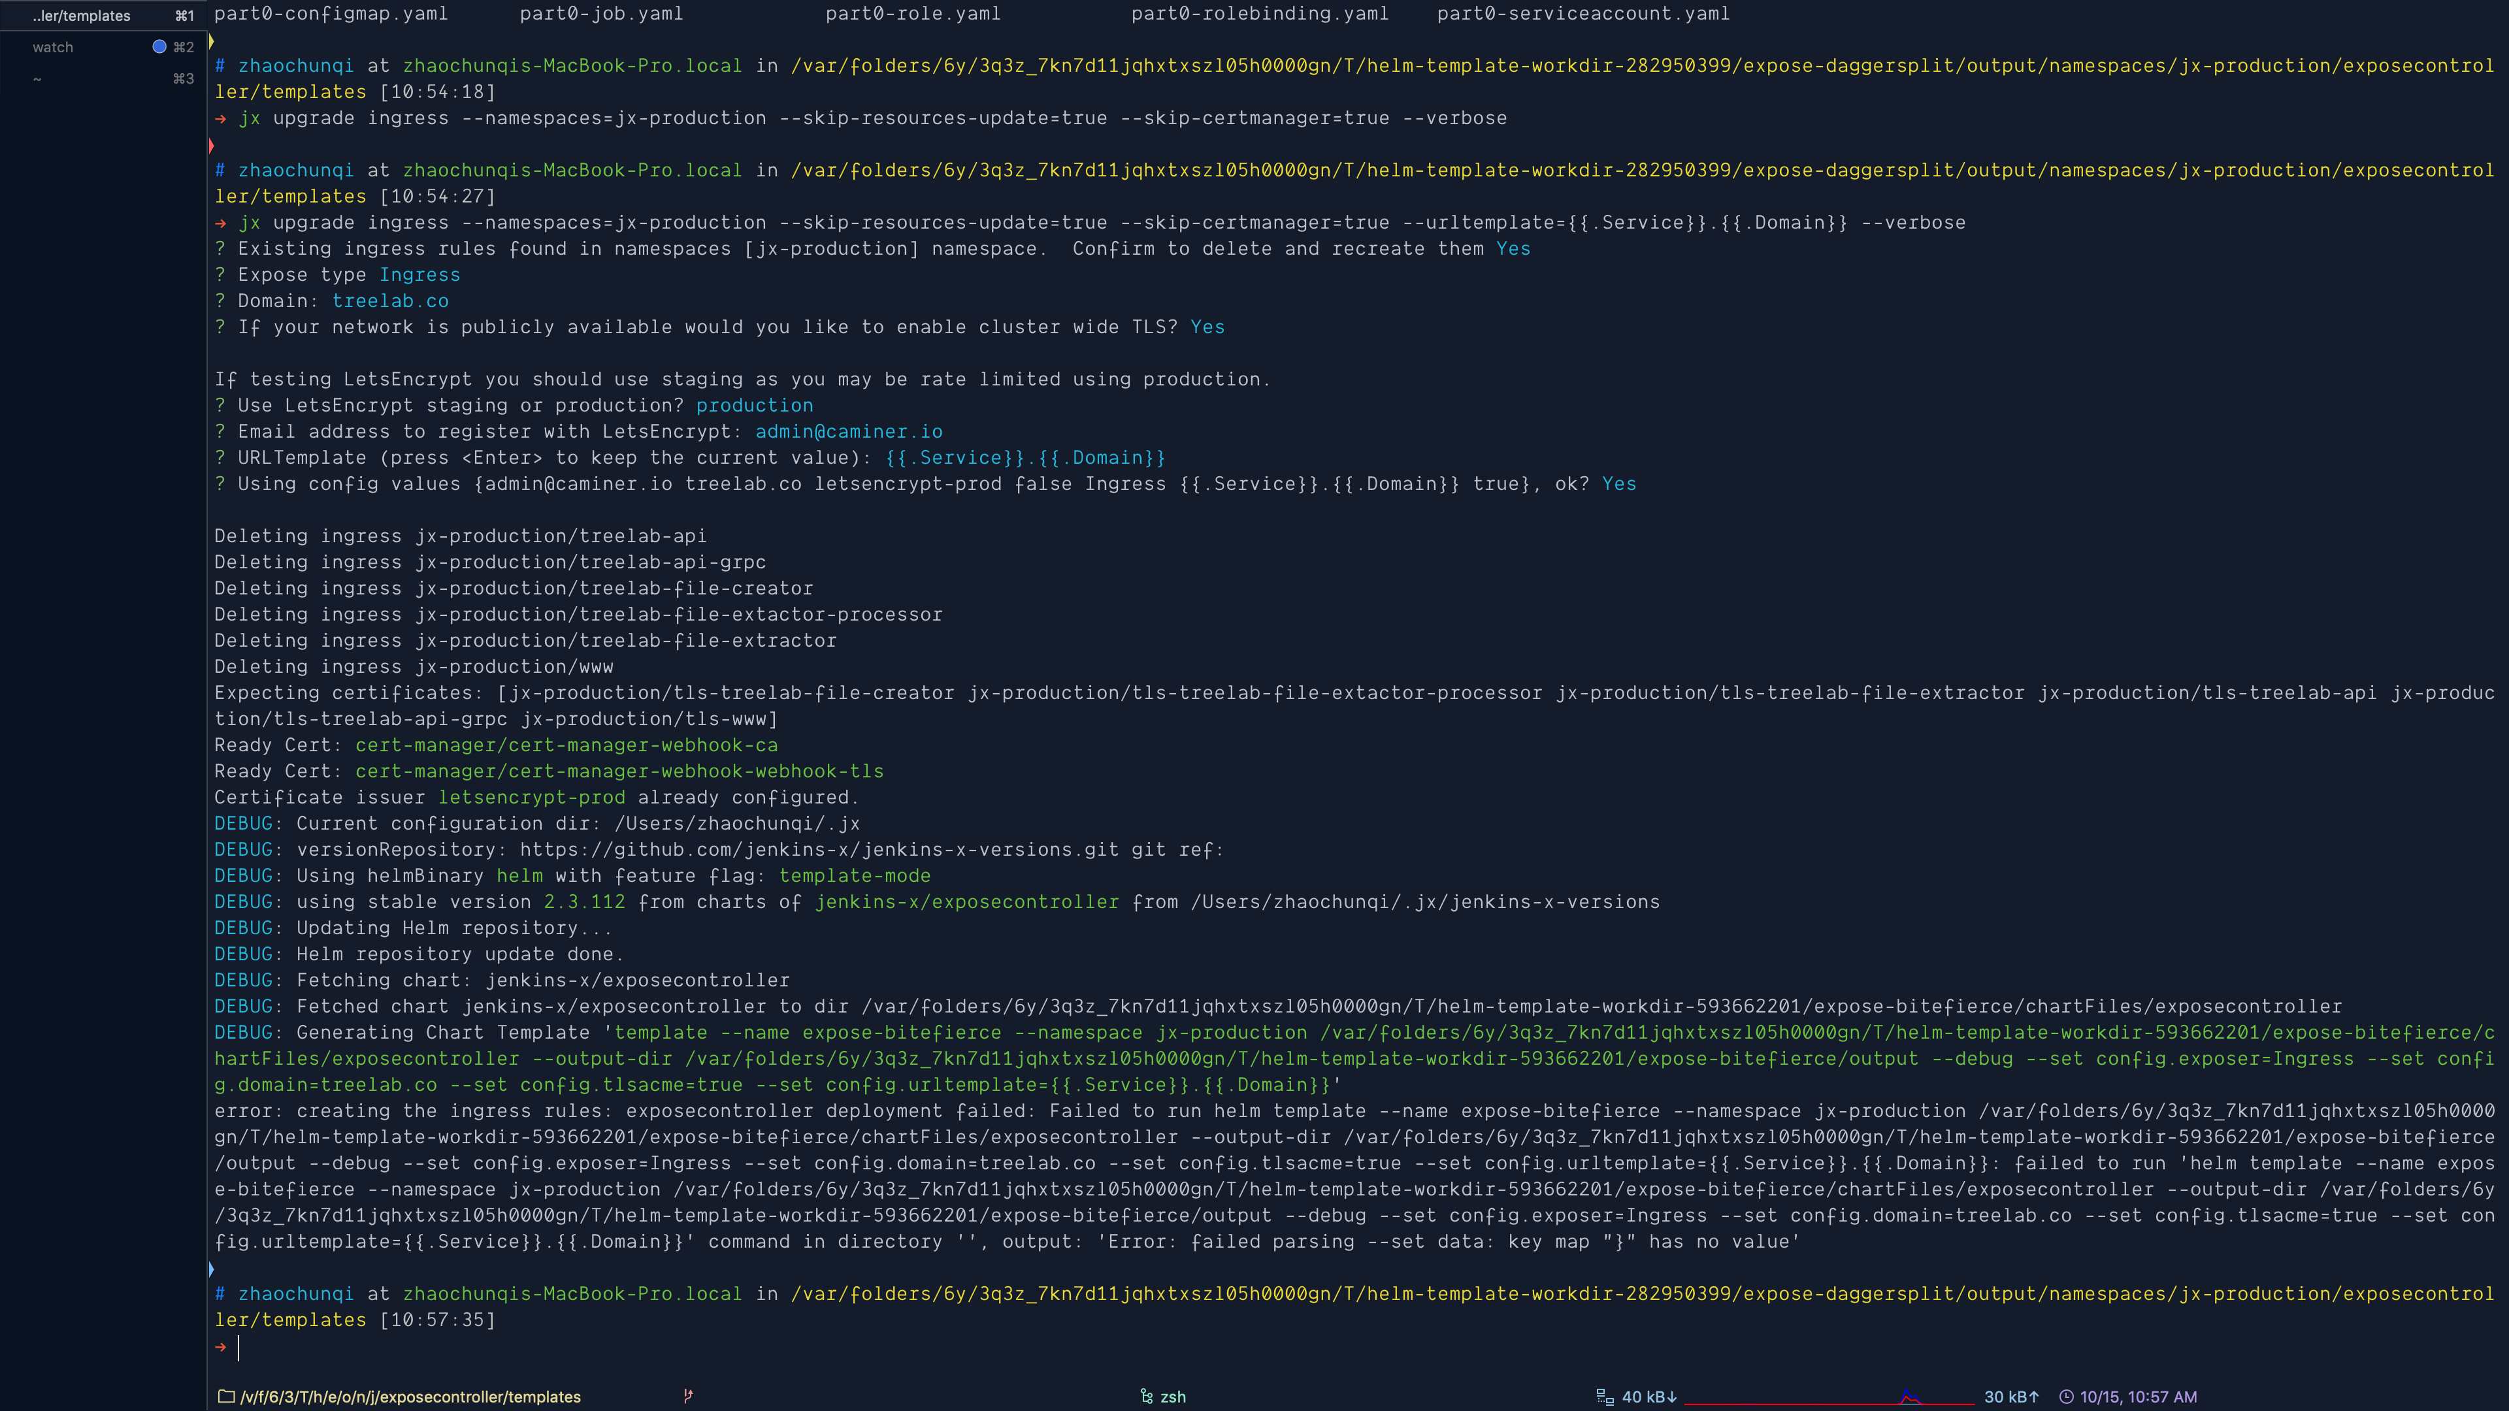Click the Yes answer after cluster wide TLS
This screenshot has height=1411, width=2509.
1207,327
